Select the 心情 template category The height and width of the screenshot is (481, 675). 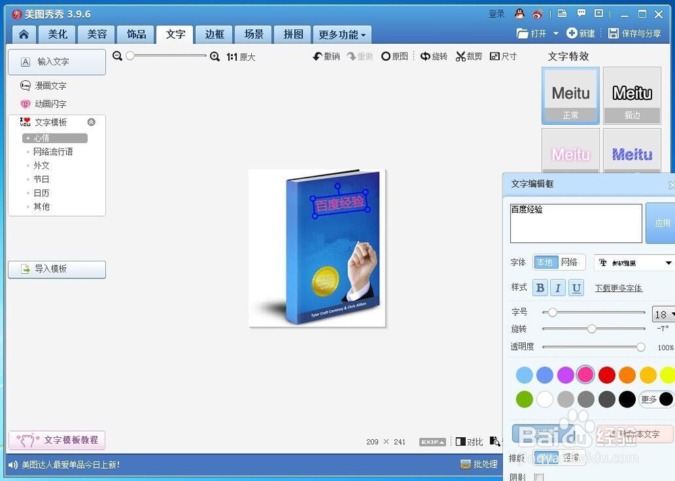[x=55, y=138]
